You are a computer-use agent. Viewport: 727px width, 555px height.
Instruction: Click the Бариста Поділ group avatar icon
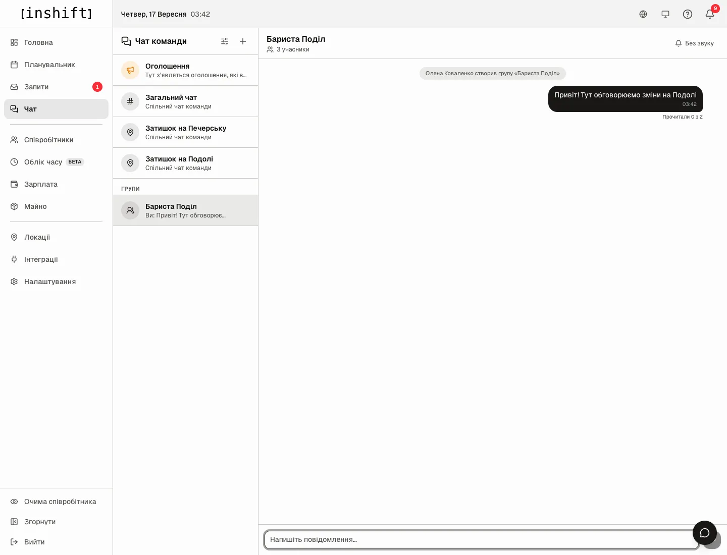pos(130,210)
